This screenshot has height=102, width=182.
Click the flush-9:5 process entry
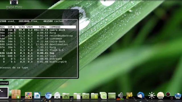point(57,50)
